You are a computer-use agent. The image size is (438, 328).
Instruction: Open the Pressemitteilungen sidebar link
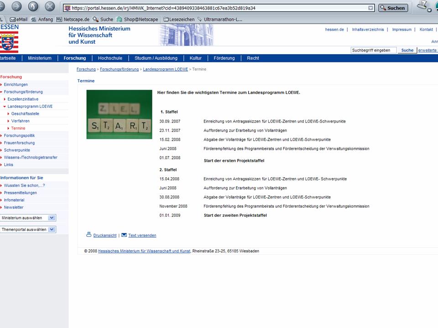pyautogui.click(x=20, y=193)
